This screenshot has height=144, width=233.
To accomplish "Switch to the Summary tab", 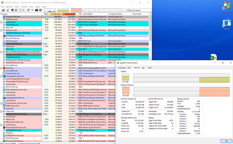I will pyautogui.click(x=122, y=68).
